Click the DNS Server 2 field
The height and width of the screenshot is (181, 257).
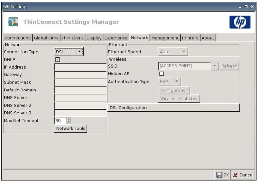(x=80, y=105)
